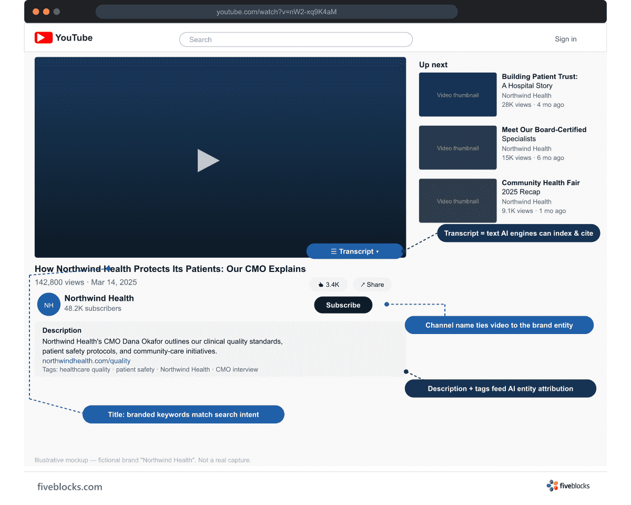Click the gray window dot
The image size is (631, 505).
(x=57, y=12)
